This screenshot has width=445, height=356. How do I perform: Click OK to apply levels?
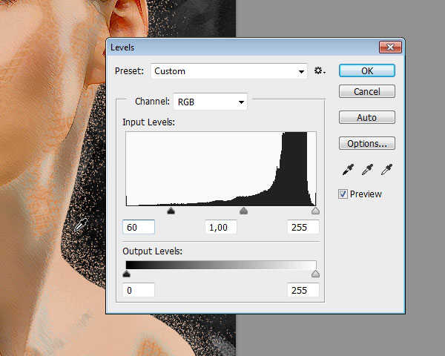point(367,71)
